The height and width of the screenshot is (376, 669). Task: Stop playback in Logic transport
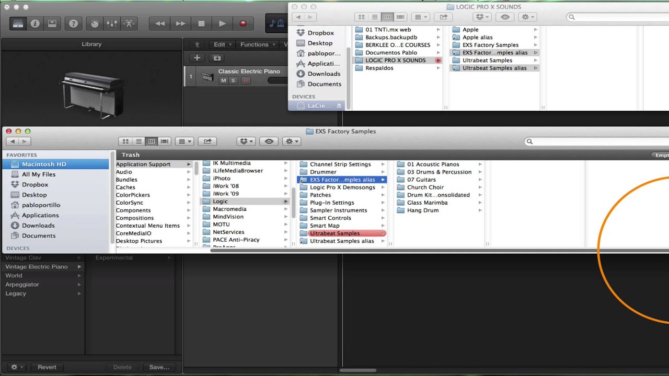201,23
